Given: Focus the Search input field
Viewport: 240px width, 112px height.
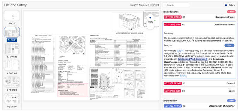Looking at the screenshot, I should click(x=176, y=5).
